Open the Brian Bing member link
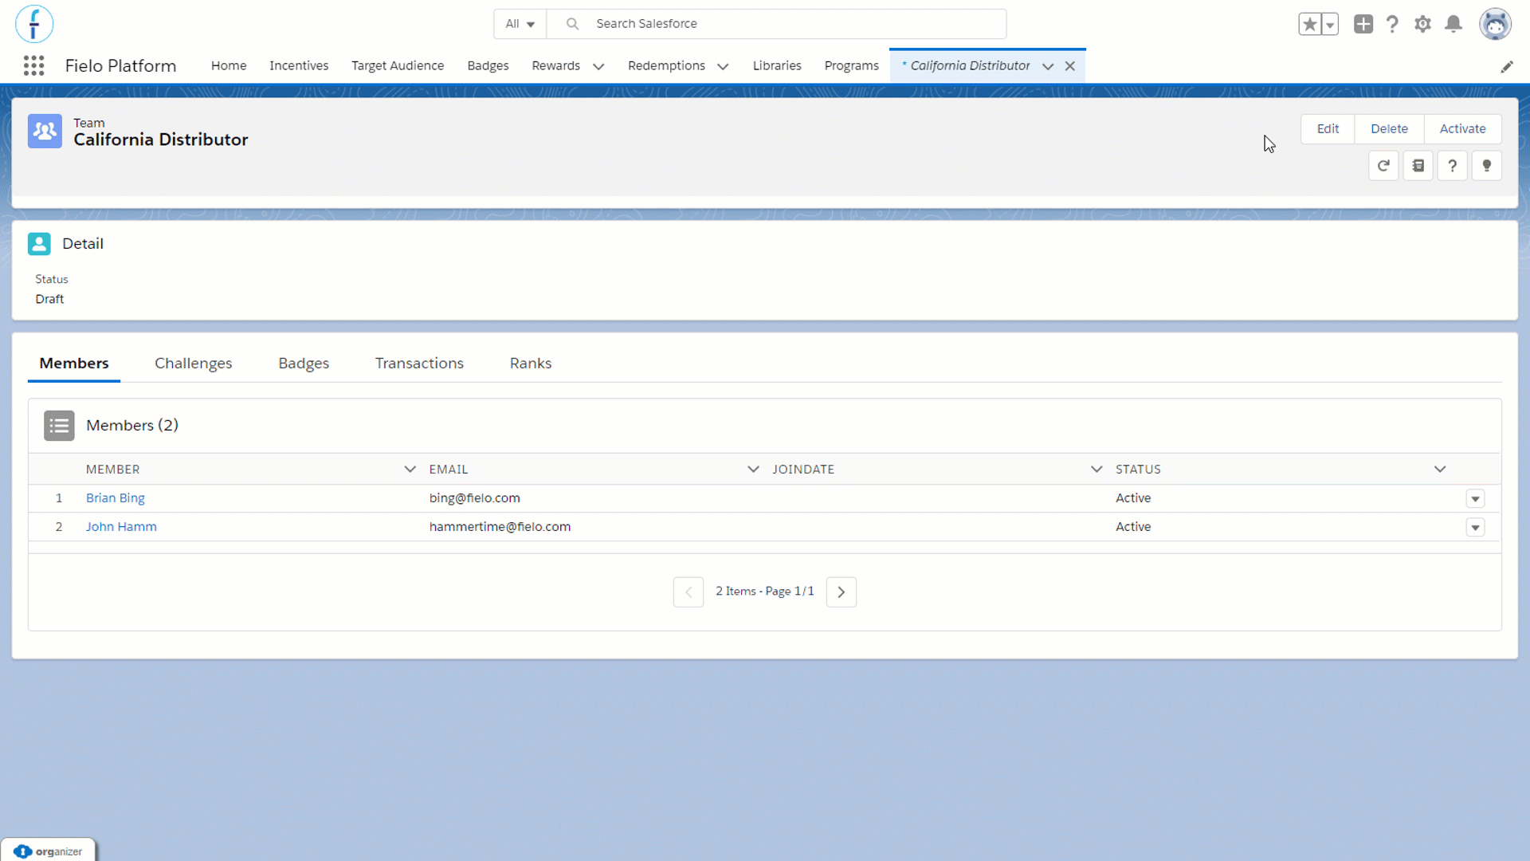The width and height of the screenshot is (1530, 861). pyautogui.click(x=116, y=498)
